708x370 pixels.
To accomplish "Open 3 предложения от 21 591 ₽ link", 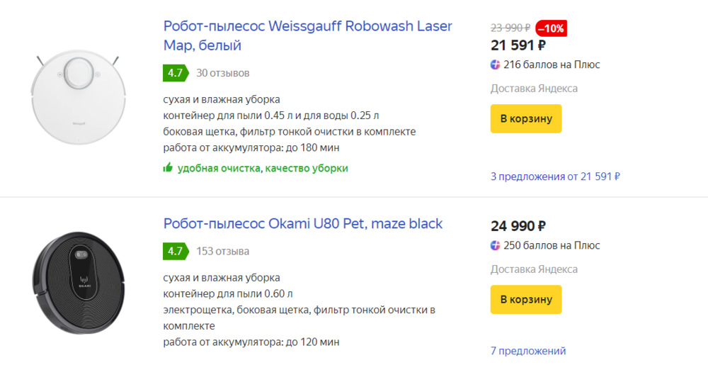I will 555,176.
